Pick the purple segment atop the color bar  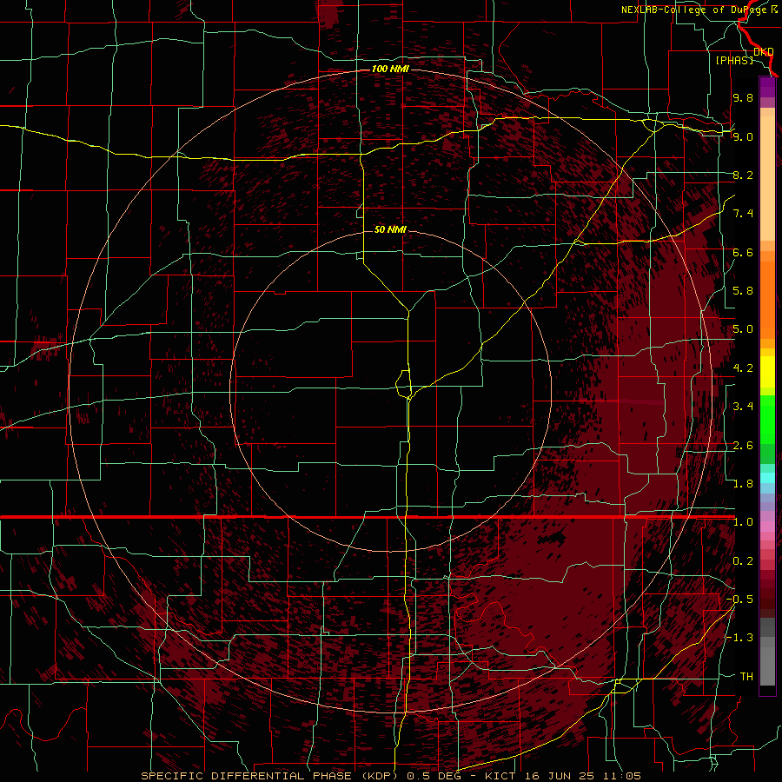click(767, 87)
